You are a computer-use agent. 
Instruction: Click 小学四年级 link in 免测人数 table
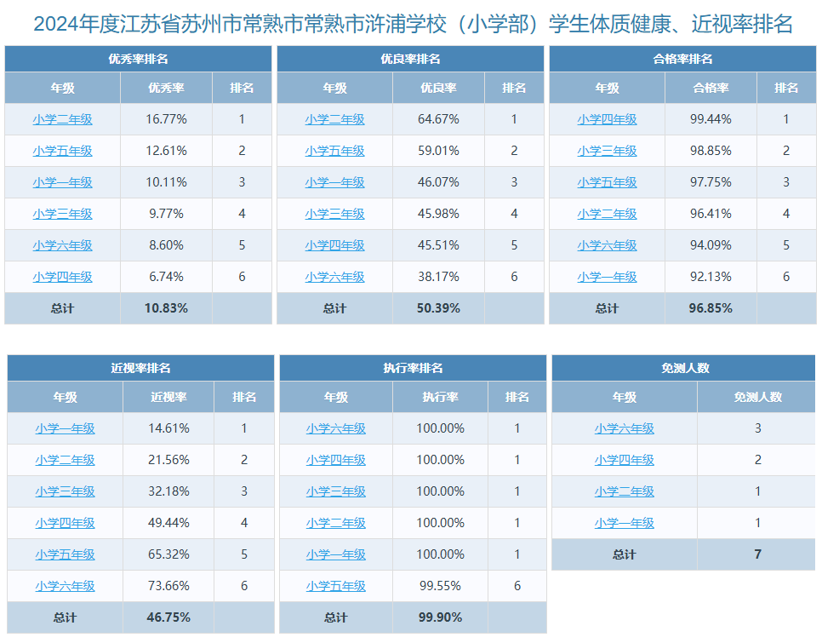625,460
